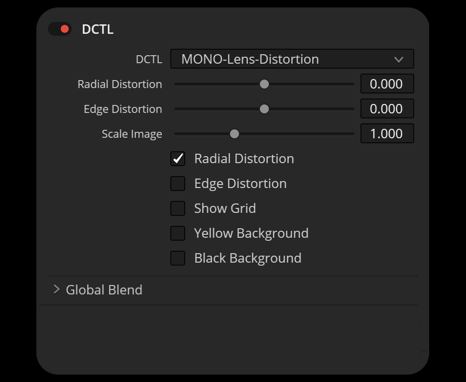Click the Radial Distortion slider's text label
The image size is (466, 382).
pyautogui.click(x=119, y=84)
